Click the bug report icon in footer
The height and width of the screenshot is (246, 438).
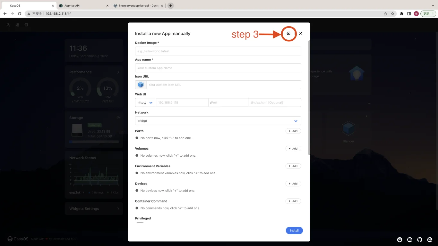[x=399, y=240]
